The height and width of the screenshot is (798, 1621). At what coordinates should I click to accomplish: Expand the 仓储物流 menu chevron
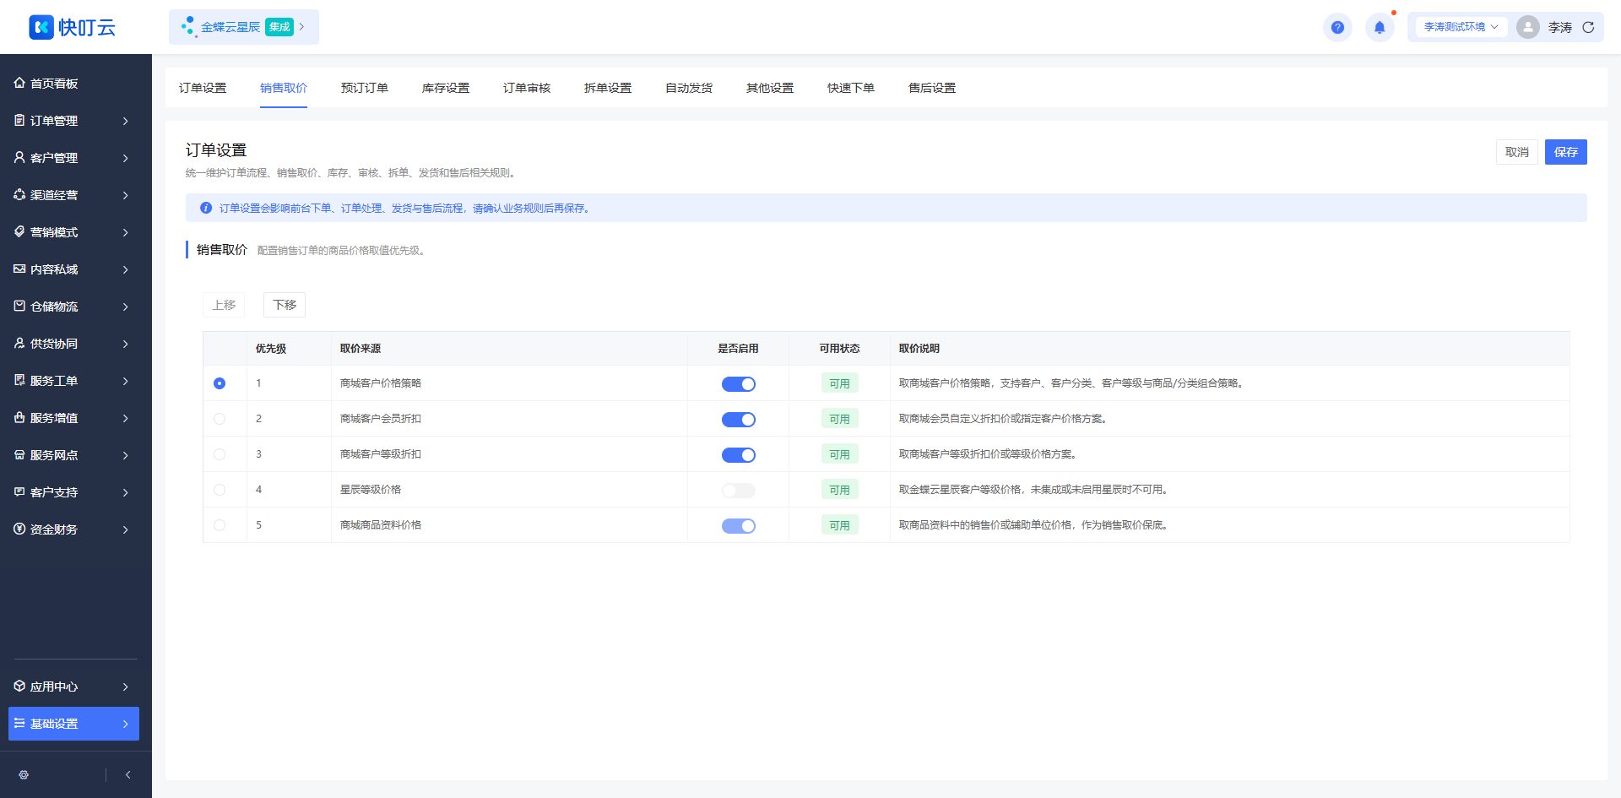coord(126,307)
